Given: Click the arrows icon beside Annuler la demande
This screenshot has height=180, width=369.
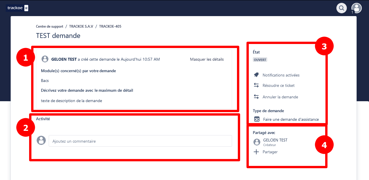Looking at the screenshot, I should point(256,97).
